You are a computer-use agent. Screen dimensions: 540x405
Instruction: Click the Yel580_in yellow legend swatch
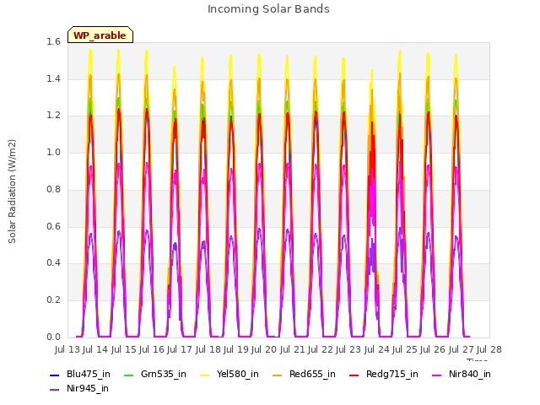[204, 375]
